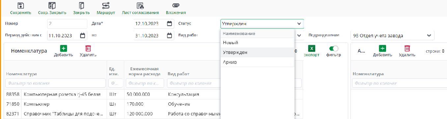Open the Маршрут route icon
The width and height of the screenshot is (447, 119).
[106, 6]
